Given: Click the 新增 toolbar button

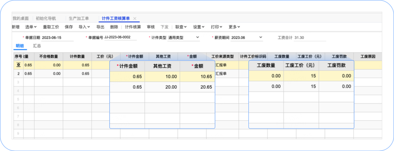Looking at the screenshot, I should [x=16, y=27].
